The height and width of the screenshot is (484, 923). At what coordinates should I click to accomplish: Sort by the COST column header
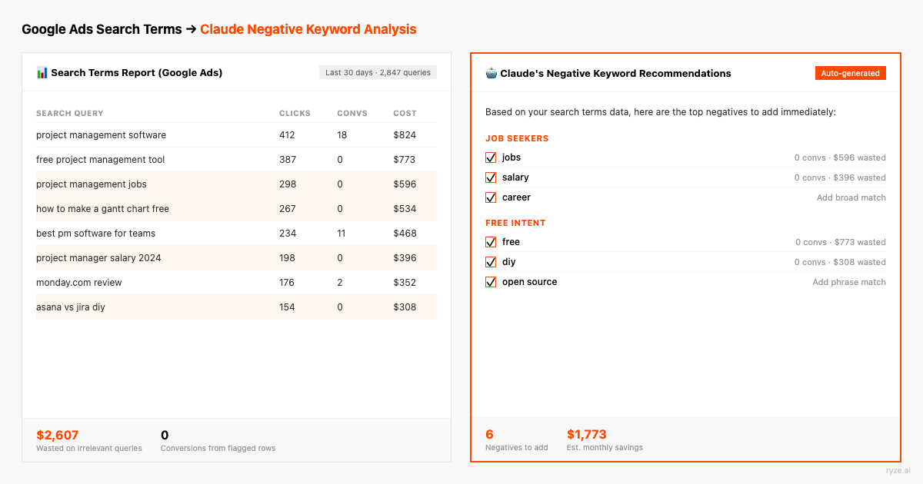coord(405,113)
